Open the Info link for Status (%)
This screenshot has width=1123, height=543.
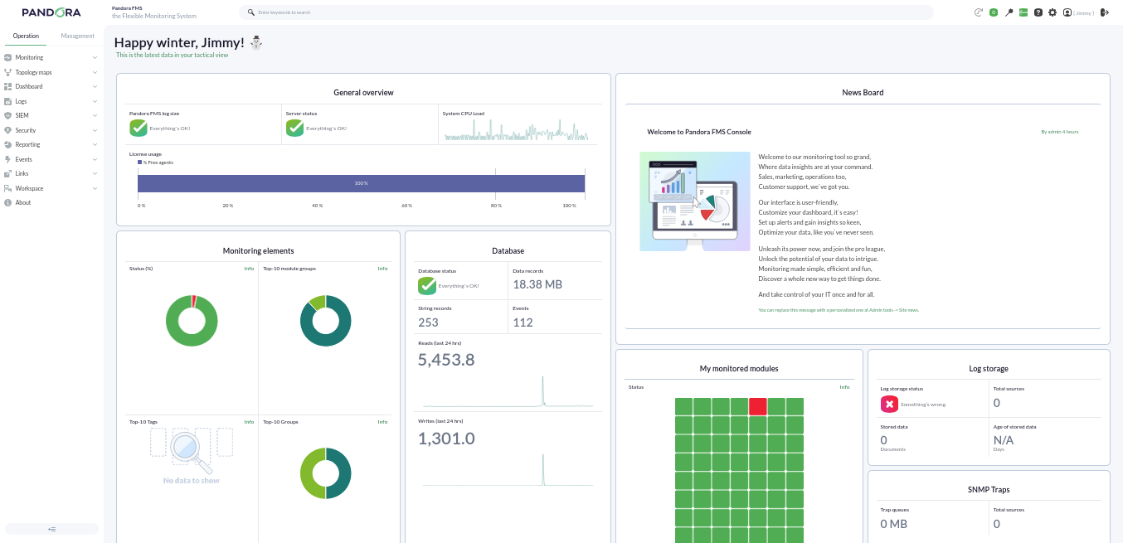pyautogui.click(x=249, y=269)
